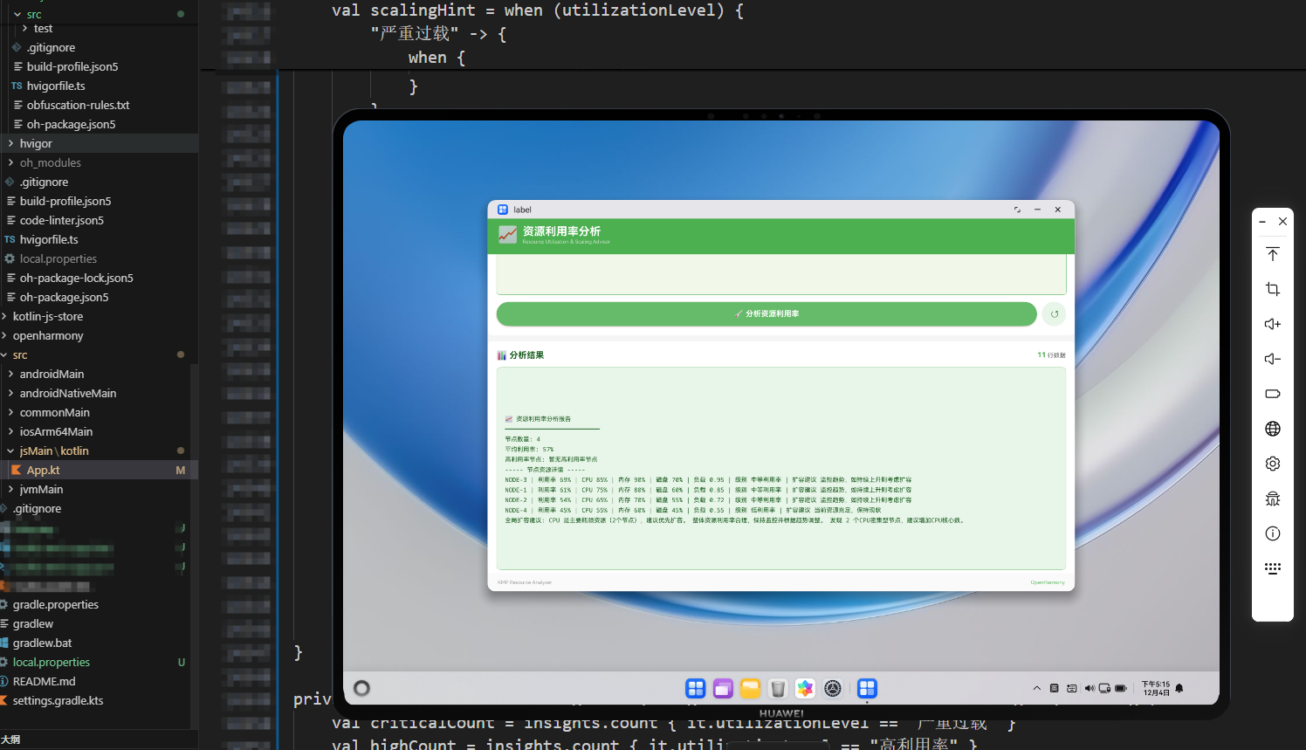1306x750 pixels.
Task: Click the screen cast icon in emulator tray
Action: pos(1104,689)
